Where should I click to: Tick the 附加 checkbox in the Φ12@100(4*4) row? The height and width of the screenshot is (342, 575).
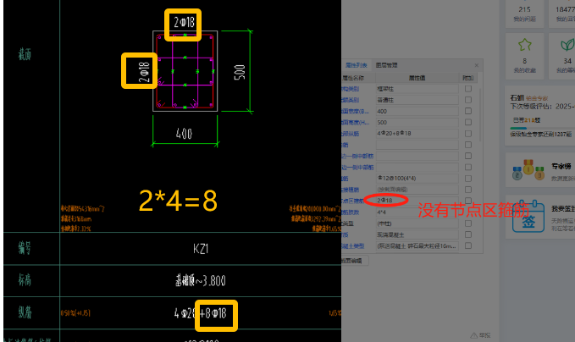[x=468, y=178]
